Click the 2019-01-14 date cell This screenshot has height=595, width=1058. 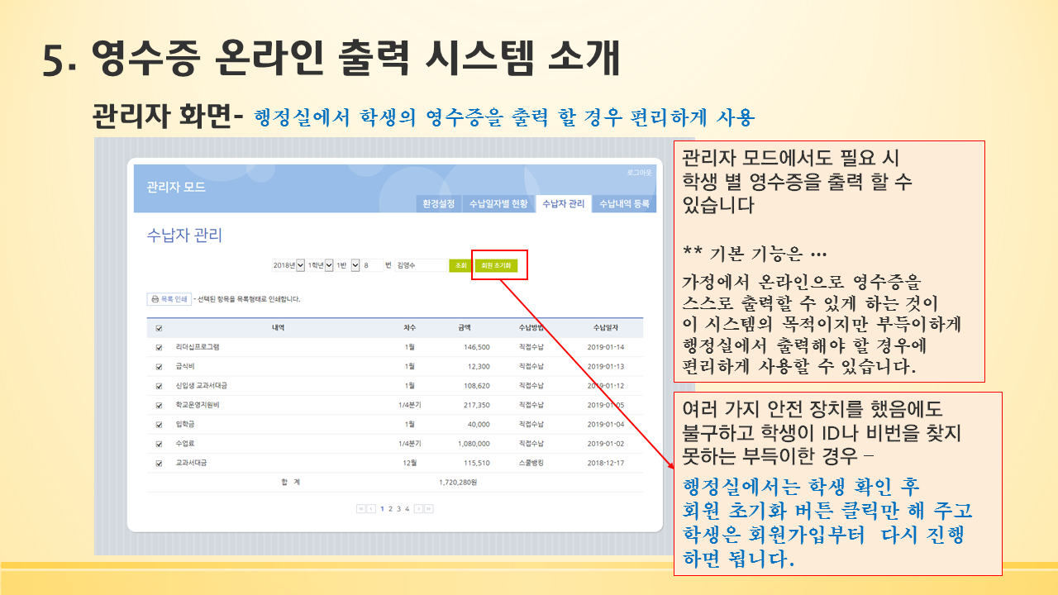606,347
